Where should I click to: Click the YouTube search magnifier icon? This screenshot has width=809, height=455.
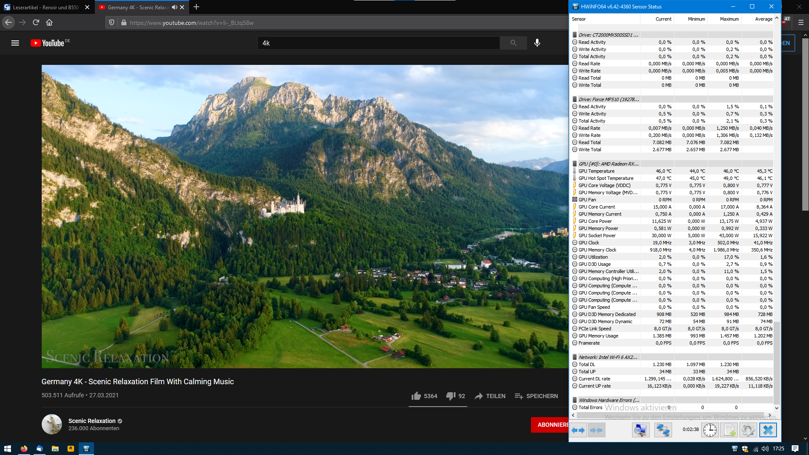[513, 43]
